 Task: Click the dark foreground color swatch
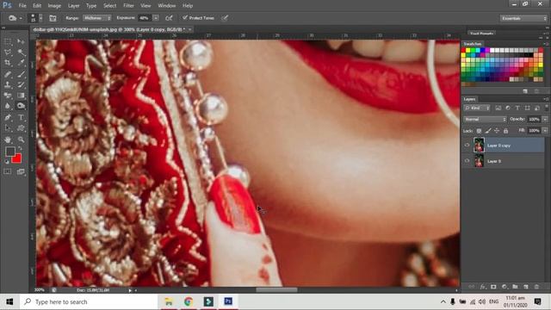[x=10, y=152]
